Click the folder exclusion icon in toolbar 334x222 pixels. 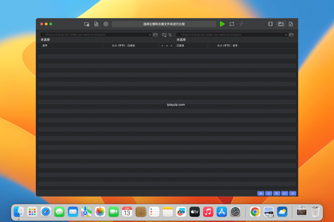click(87, 24)
